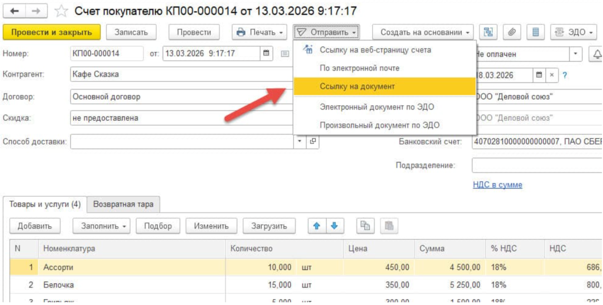Viewport: 603px width, 305px height.
Task: Paste rows with the paste icon in the table toolbar
Action: tap(389, 226)
